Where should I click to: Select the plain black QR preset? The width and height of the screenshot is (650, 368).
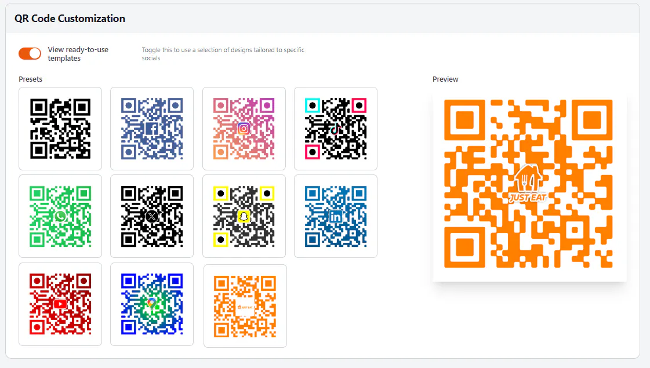pyautogui.click(x=60, y=129)
